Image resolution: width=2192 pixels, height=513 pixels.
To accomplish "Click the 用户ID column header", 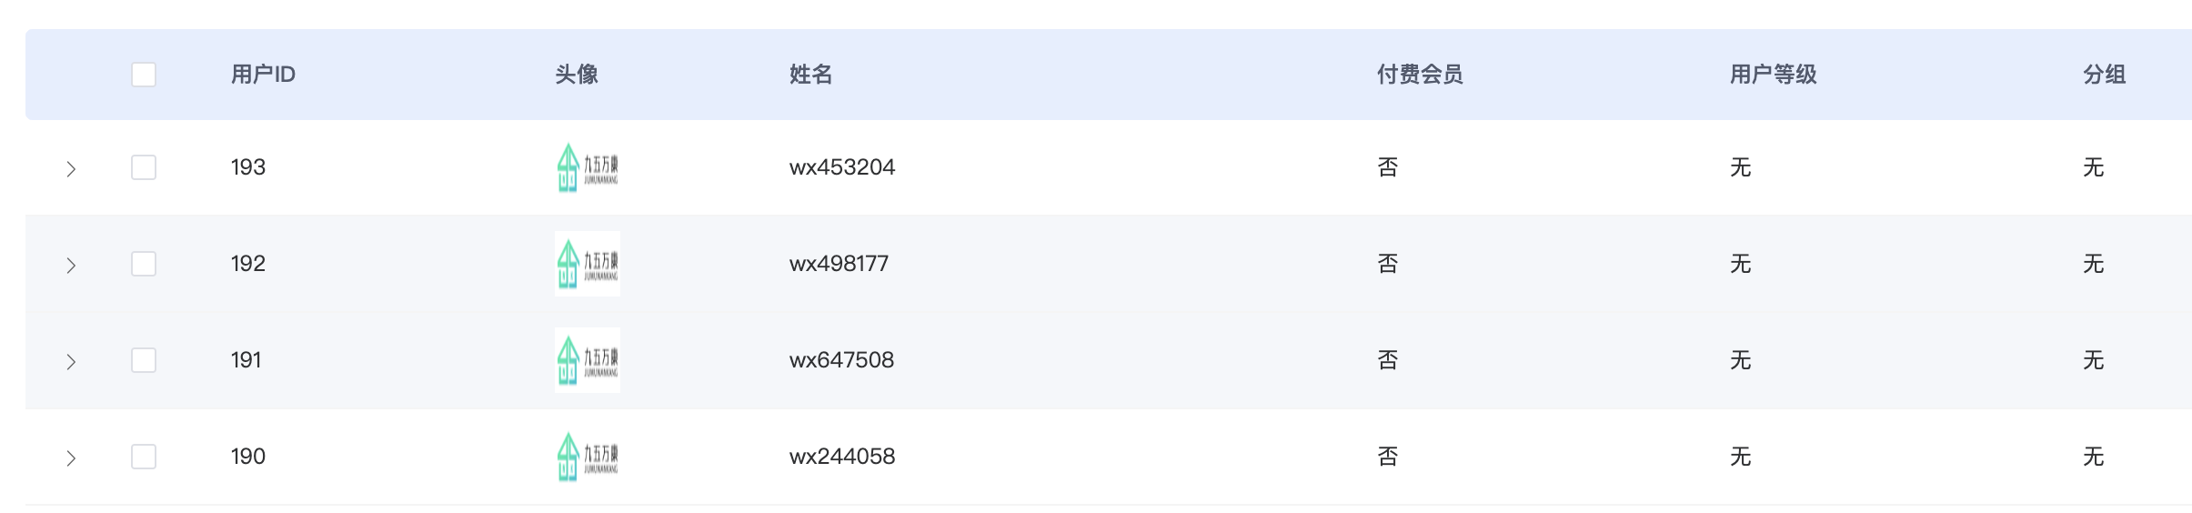I will 263,75.
